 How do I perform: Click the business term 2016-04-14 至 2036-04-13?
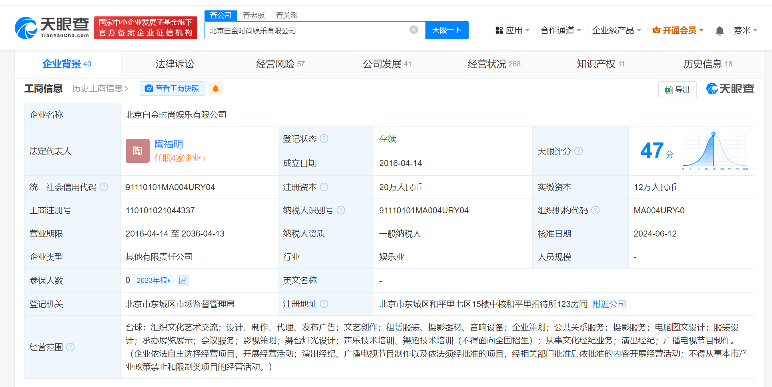click(175, 234)
